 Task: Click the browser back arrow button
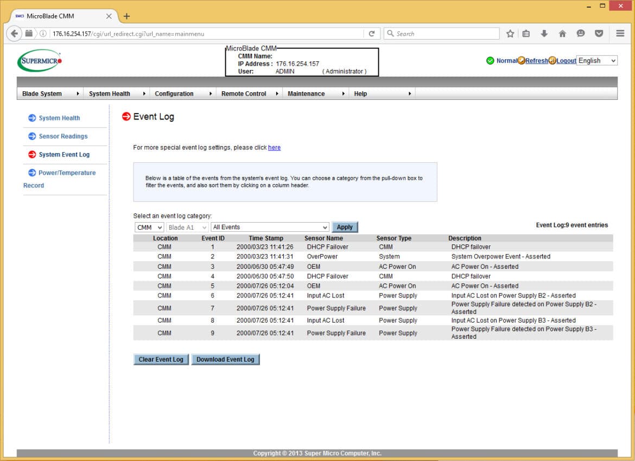pos(14,34)
